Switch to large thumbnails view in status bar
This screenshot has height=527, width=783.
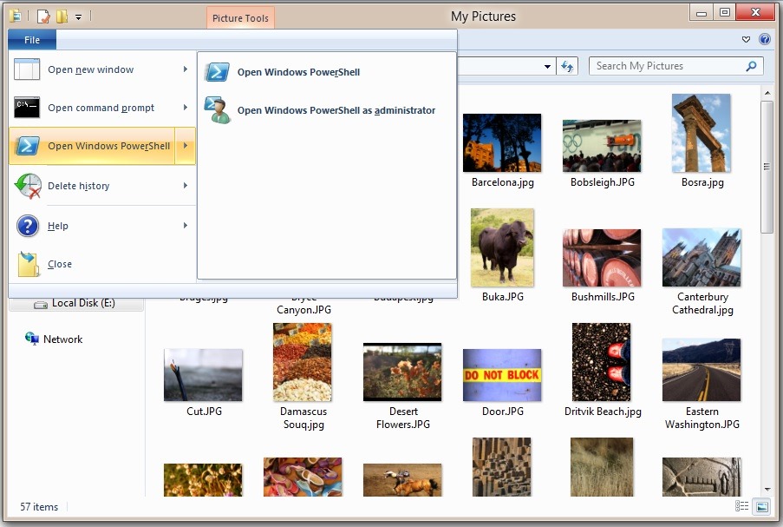coord(762,506)
